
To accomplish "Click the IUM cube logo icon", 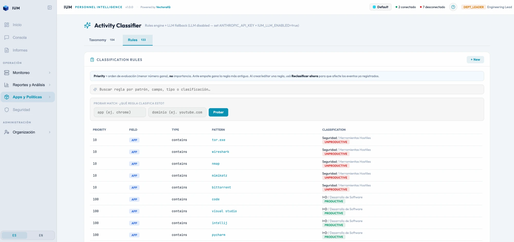I will 6,8.
